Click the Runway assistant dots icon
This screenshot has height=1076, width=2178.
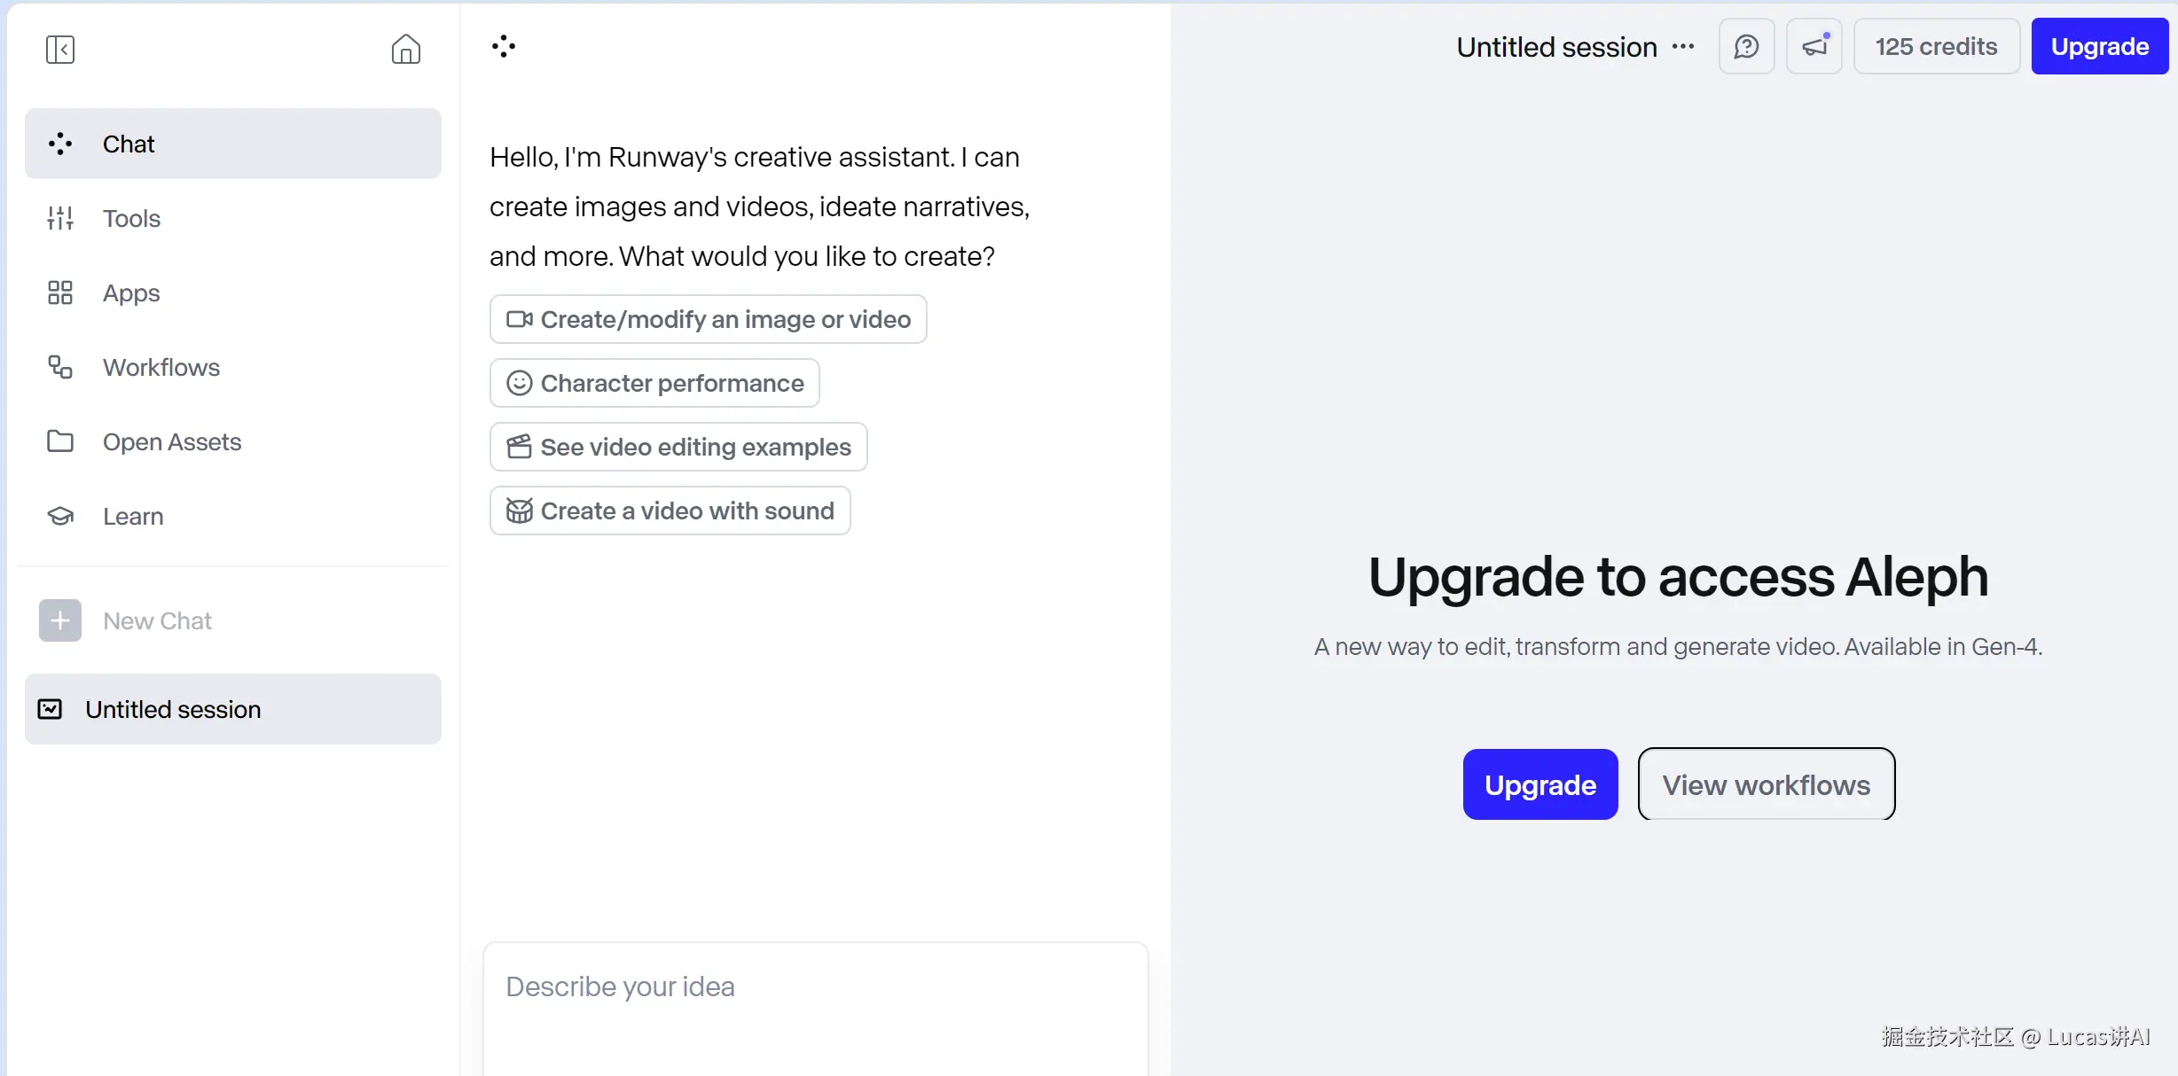click(x=504, y=47)
